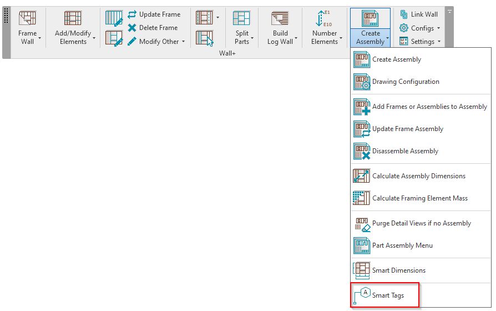This screenshot has width=496, height=311.
Task: Expand the Split Parts dropdown arrow
Action: [252, 38]
